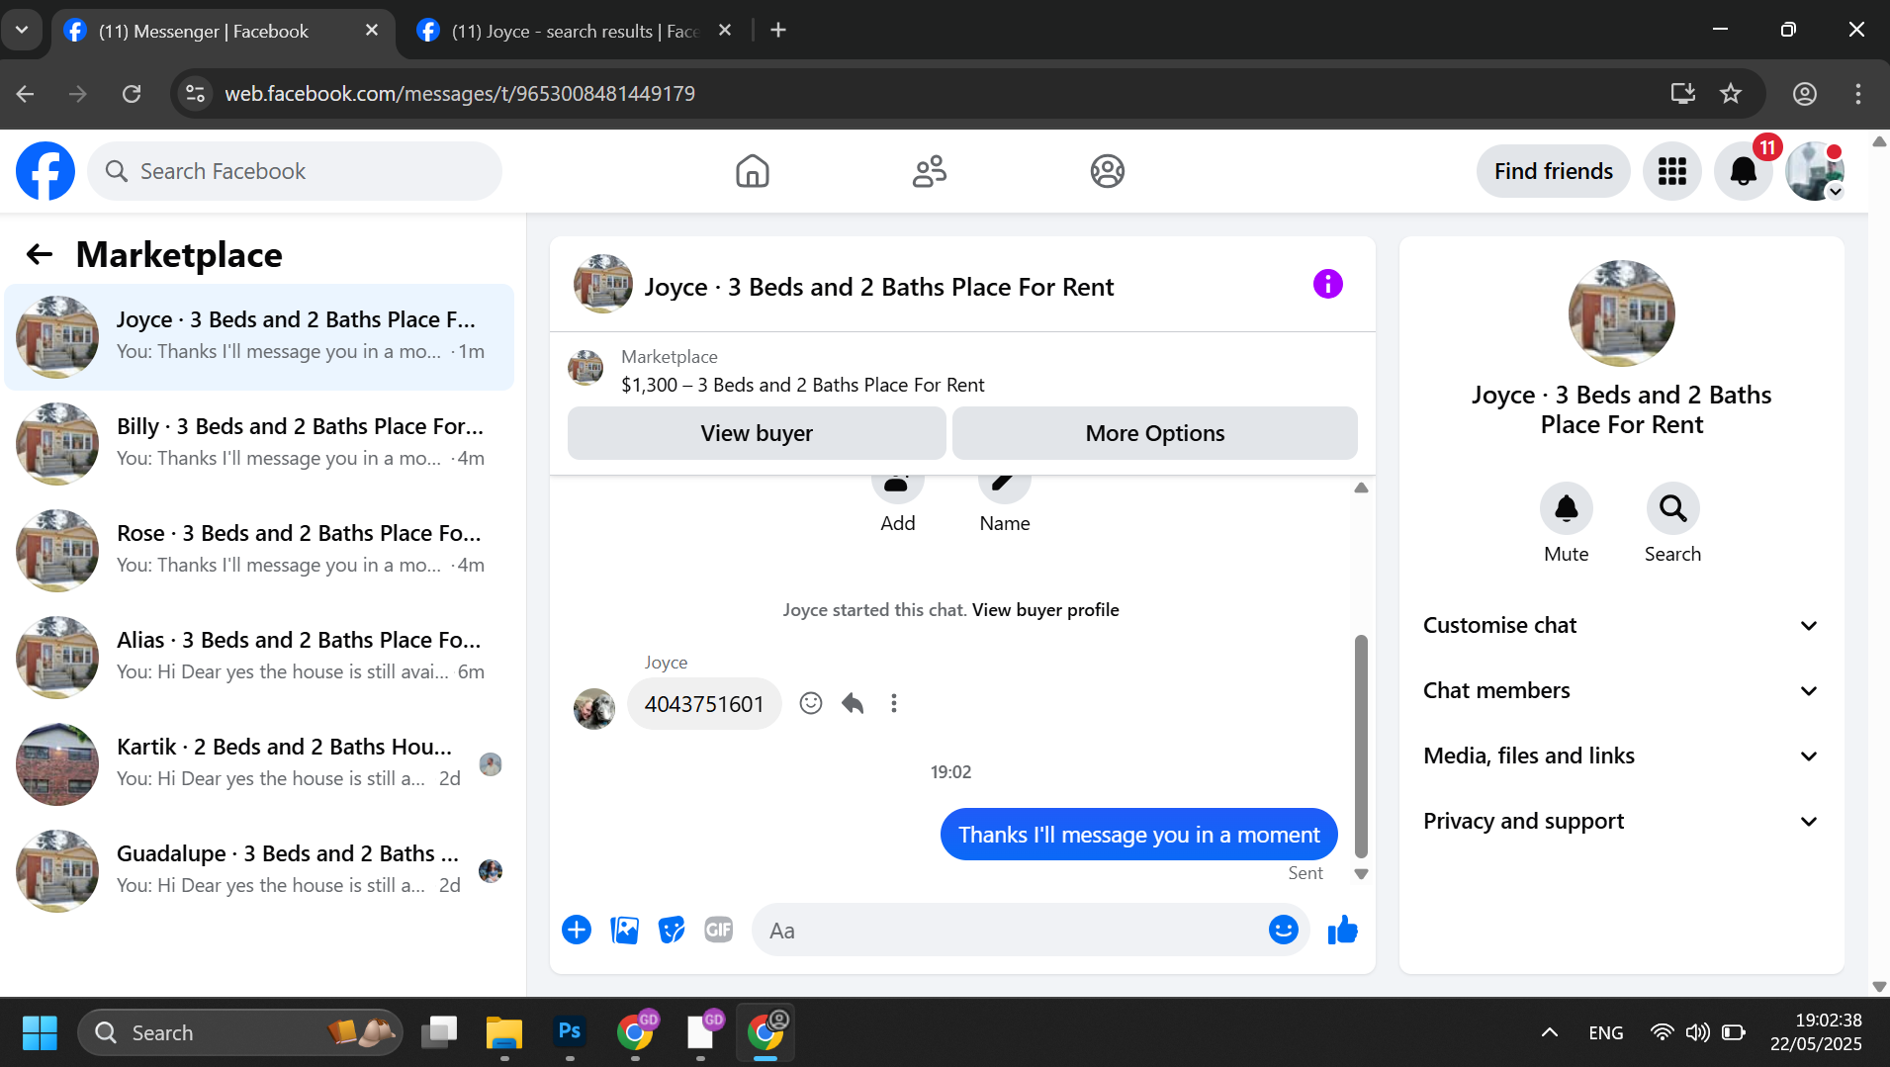
Task: Open Photoshop from the taskbar
Action: [x=570, y=1032]
